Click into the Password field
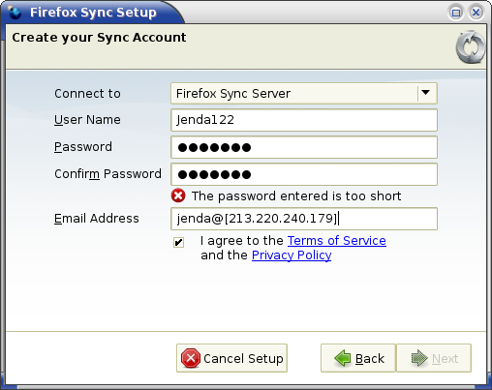 click(304, 147)
